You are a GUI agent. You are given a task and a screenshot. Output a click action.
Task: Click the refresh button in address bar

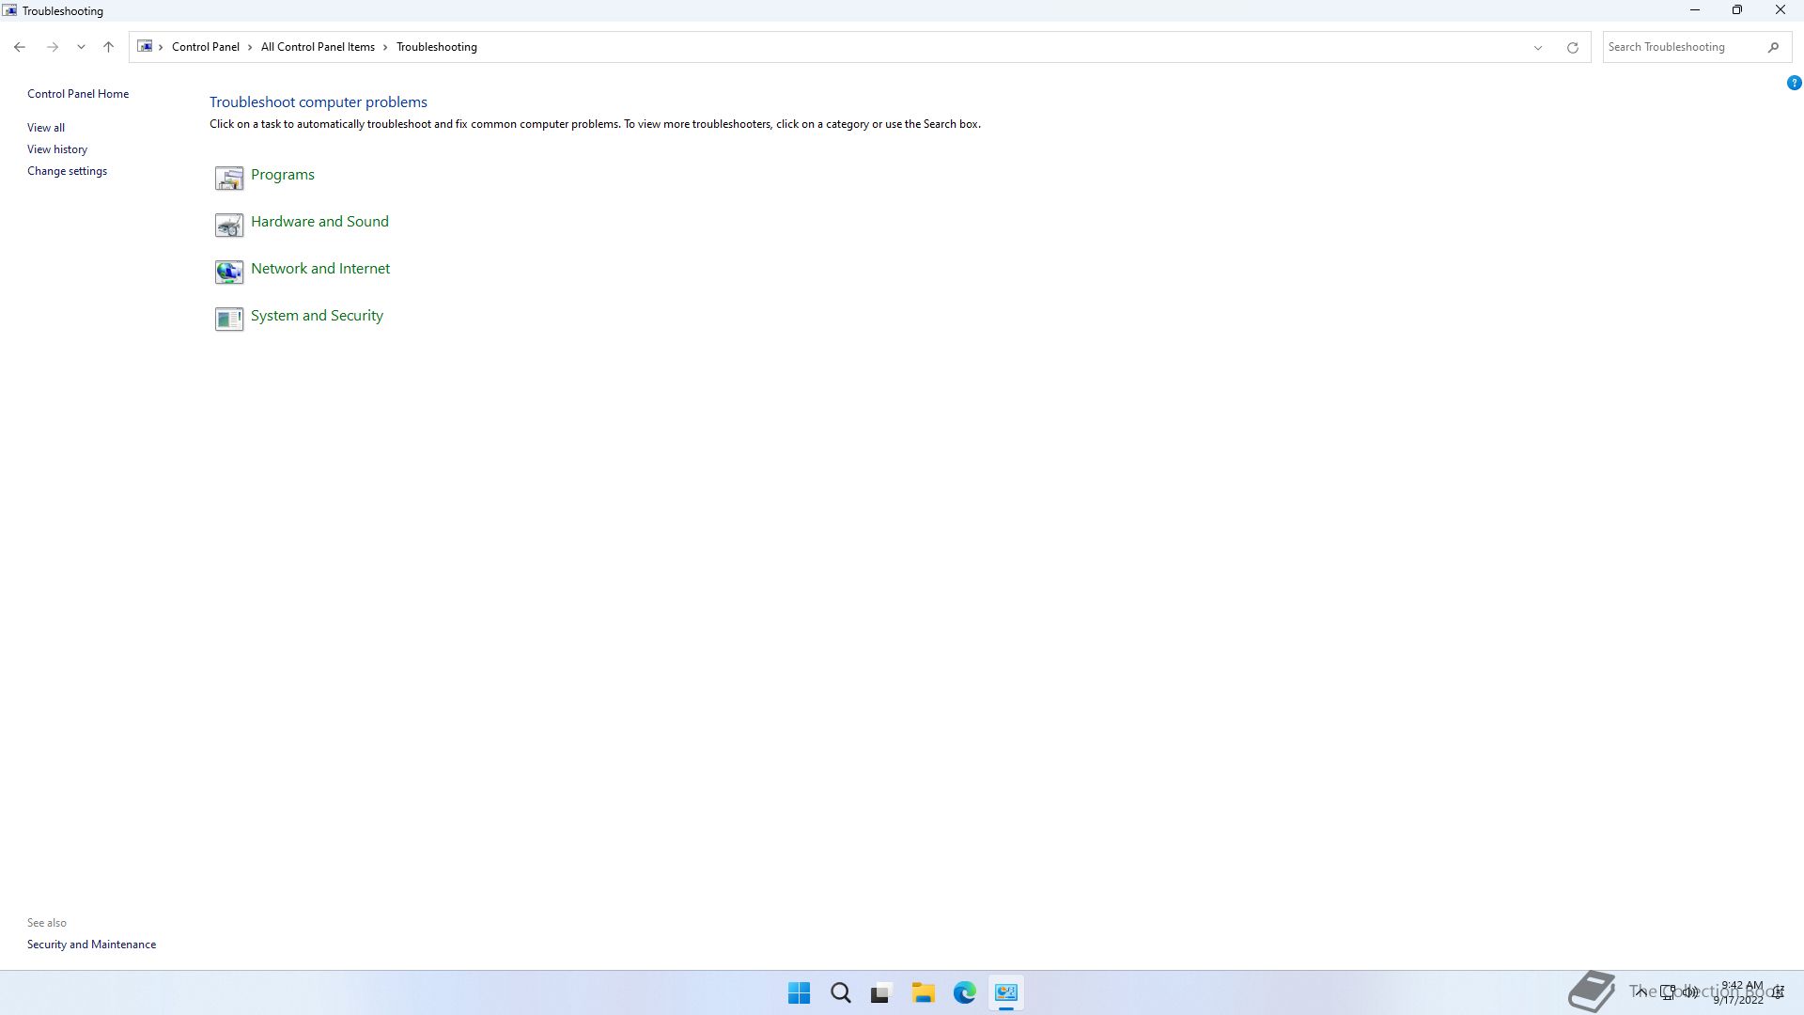click(x=1572, y=47)
